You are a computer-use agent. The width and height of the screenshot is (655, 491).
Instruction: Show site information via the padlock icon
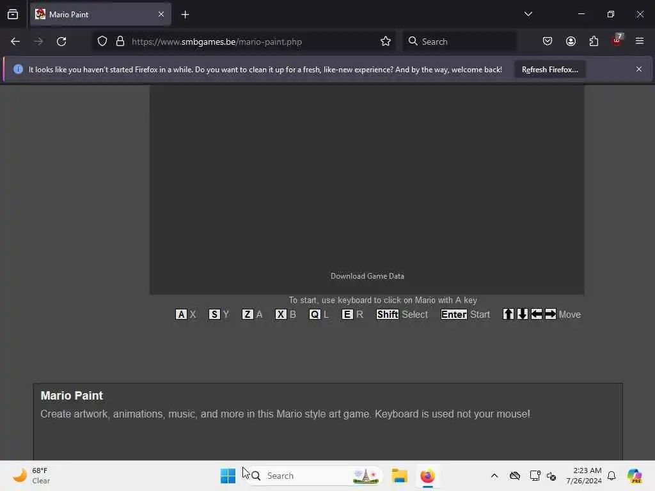point(120,42)
